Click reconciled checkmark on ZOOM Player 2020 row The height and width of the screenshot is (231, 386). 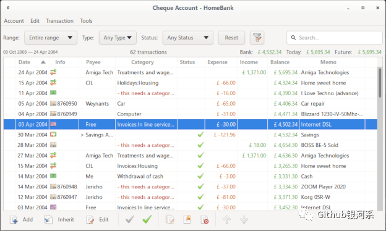(x=200, y=187)
